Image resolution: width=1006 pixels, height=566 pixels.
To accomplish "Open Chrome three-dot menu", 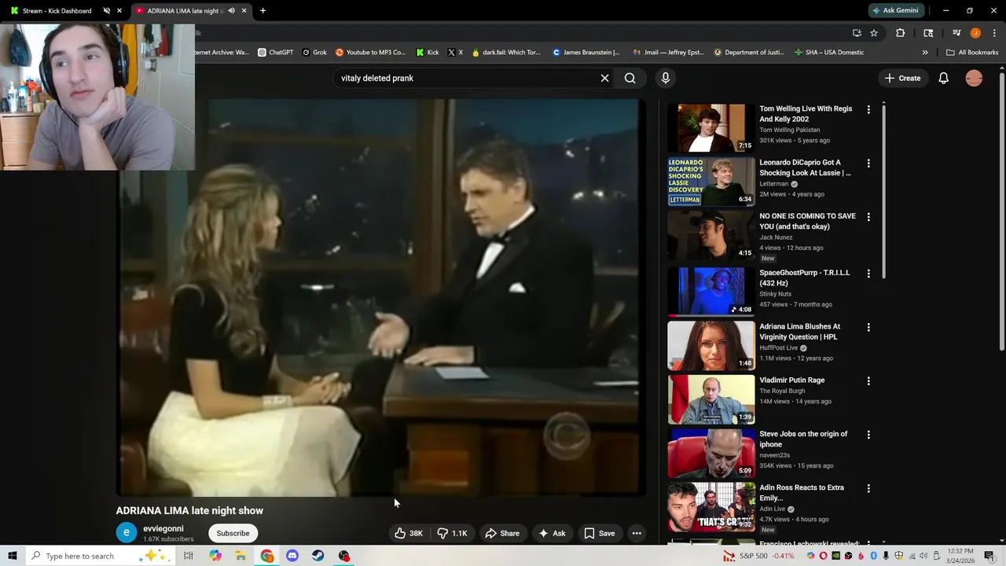I will coord(994,33).
